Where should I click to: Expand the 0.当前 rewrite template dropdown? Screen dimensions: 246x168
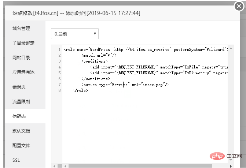(75, 34)
